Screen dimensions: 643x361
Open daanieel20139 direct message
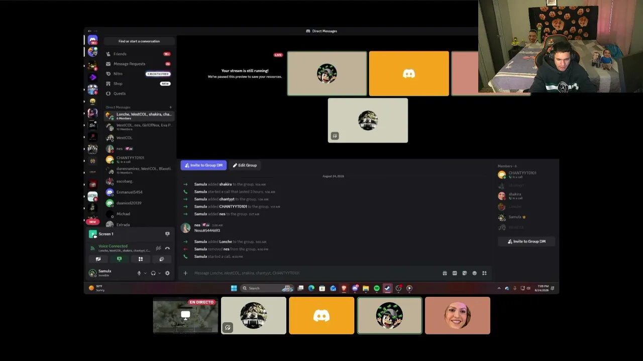[139, 203]
